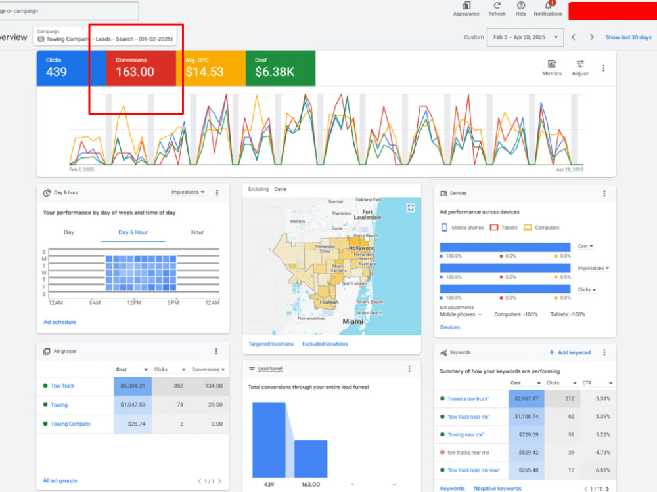The width and height of the screenshot is (657, 492).
Task: Go to next keywords page arrow
Action: (x=607, y=489)
